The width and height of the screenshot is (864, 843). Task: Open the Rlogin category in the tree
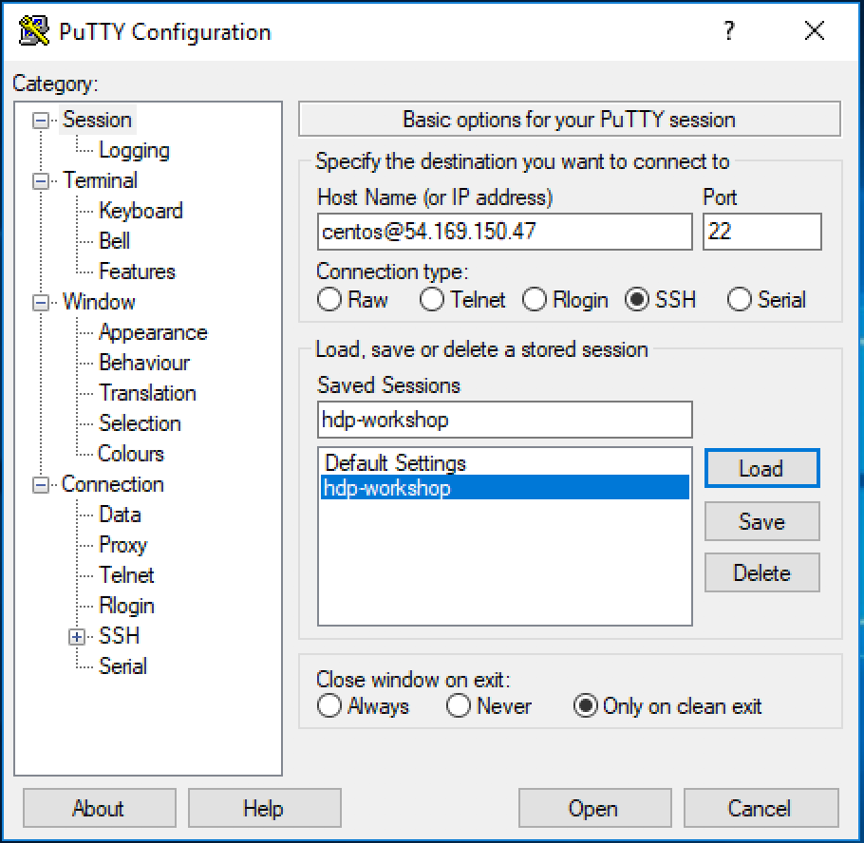[126, 606]
